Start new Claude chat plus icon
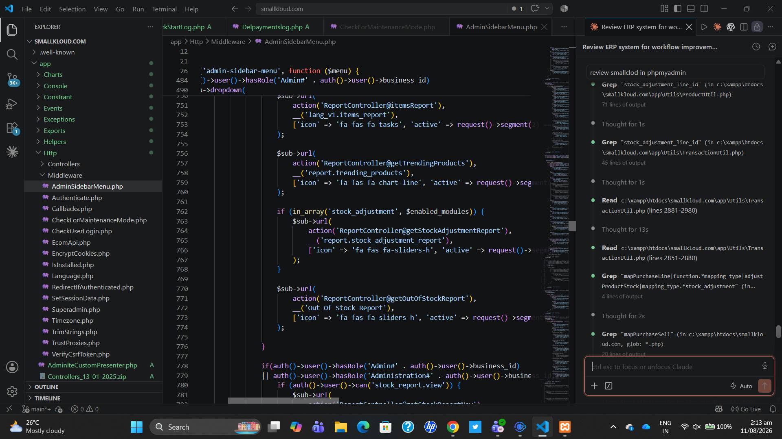The width and height of the screenshot is (782, 439). click(772, 47)
